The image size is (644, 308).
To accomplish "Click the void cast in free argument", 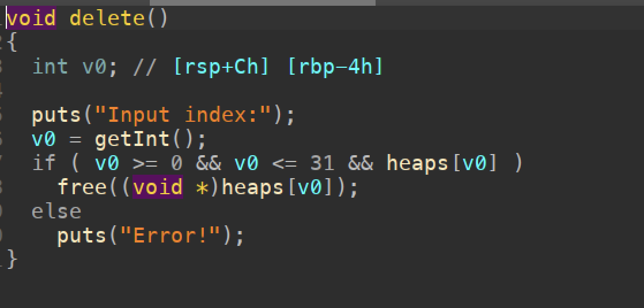I will point(157,187).
